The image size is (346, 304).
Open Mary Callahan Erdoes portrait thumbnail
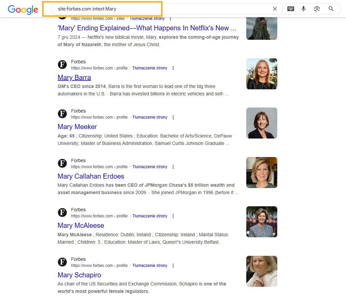pyautogui.click(x=262, y=173)
